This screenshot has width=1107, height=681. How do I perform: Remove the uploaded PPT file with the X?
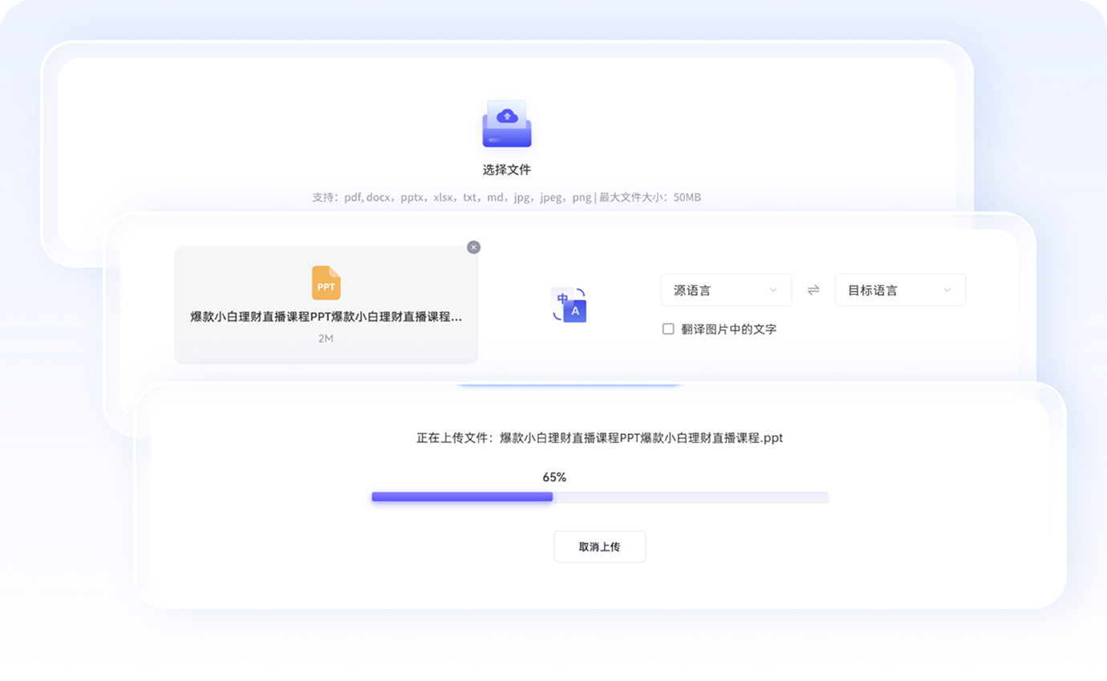(x=473, y=248)
